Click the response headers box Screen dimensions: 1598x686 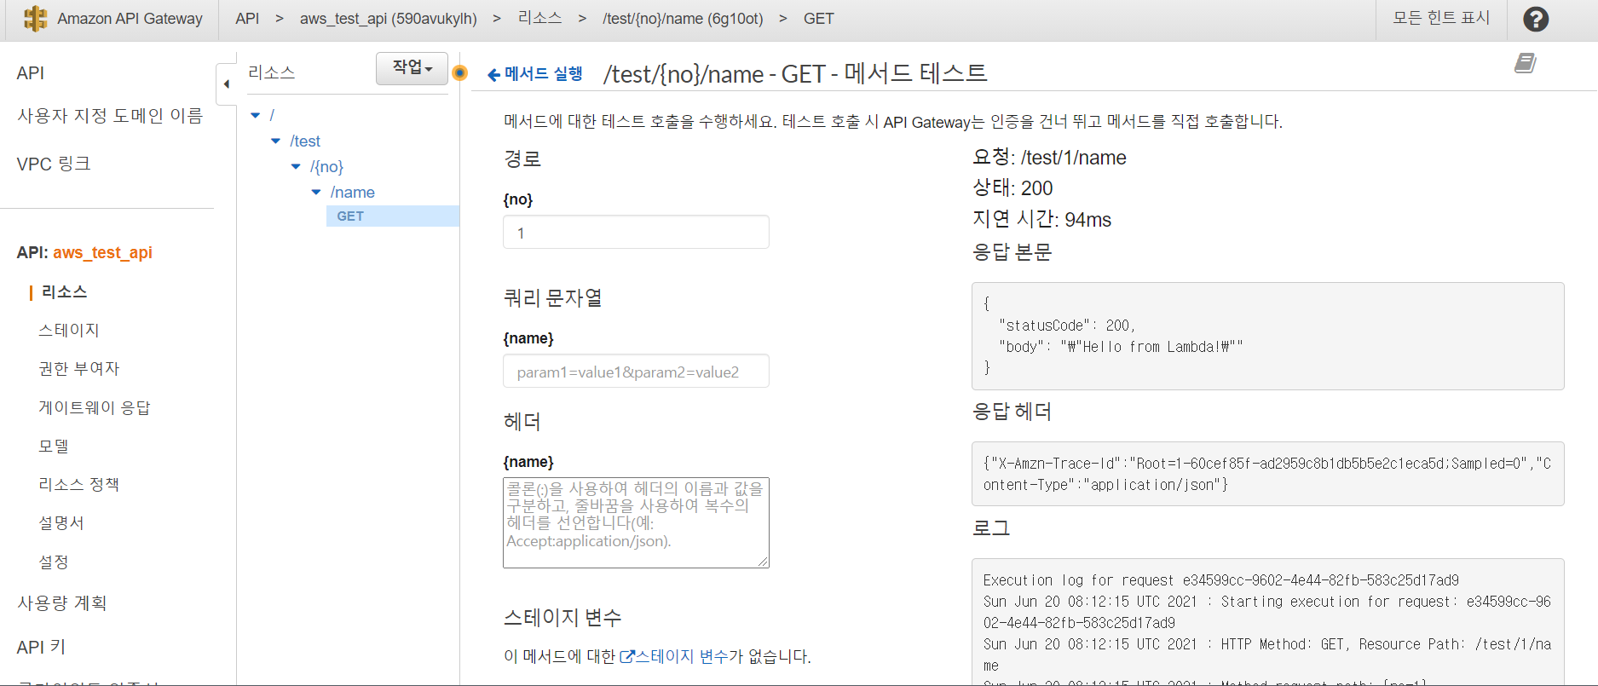(x=1267, y=474)
